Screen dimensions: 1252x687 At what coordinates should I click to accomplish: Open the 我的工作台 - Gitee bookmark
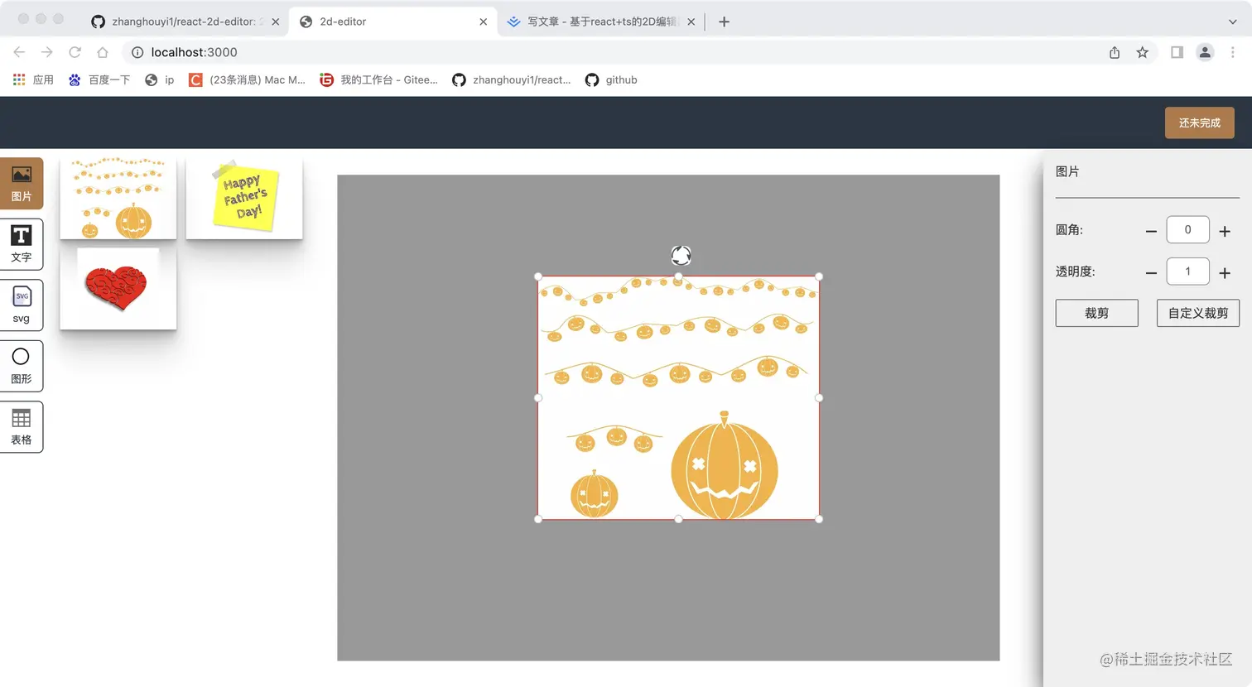379,79
